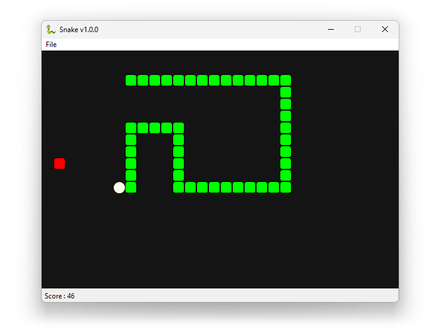This screenshot has height=330, width=435.
Task: Click the snake's bottom-right corner segment
Action: coord(286,187)
